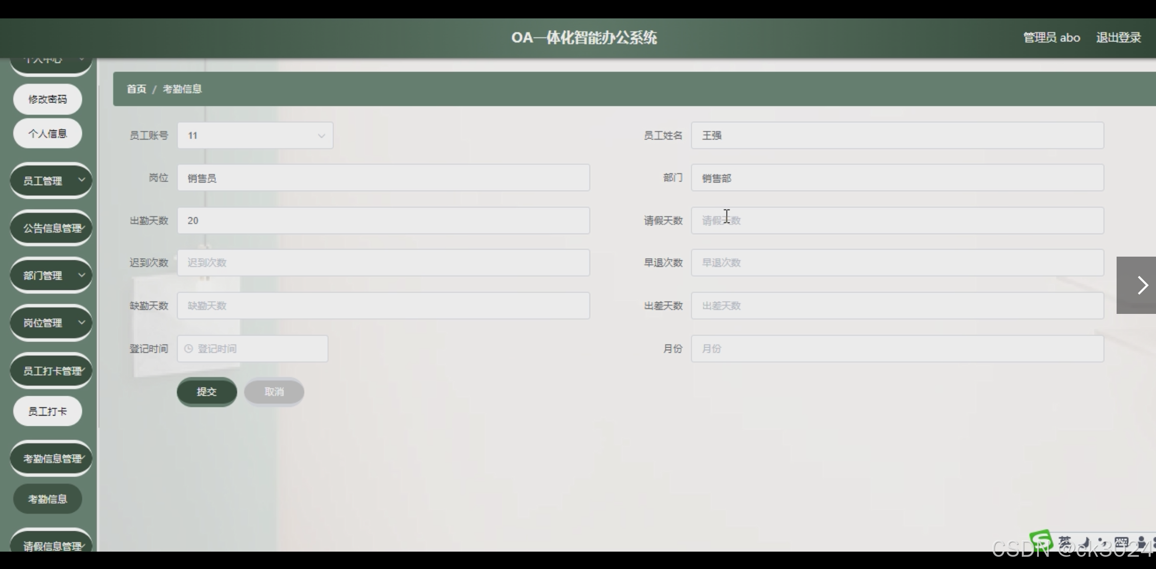Click the 月份 input field
This screenshot has height=569, width=1156.
897,349
